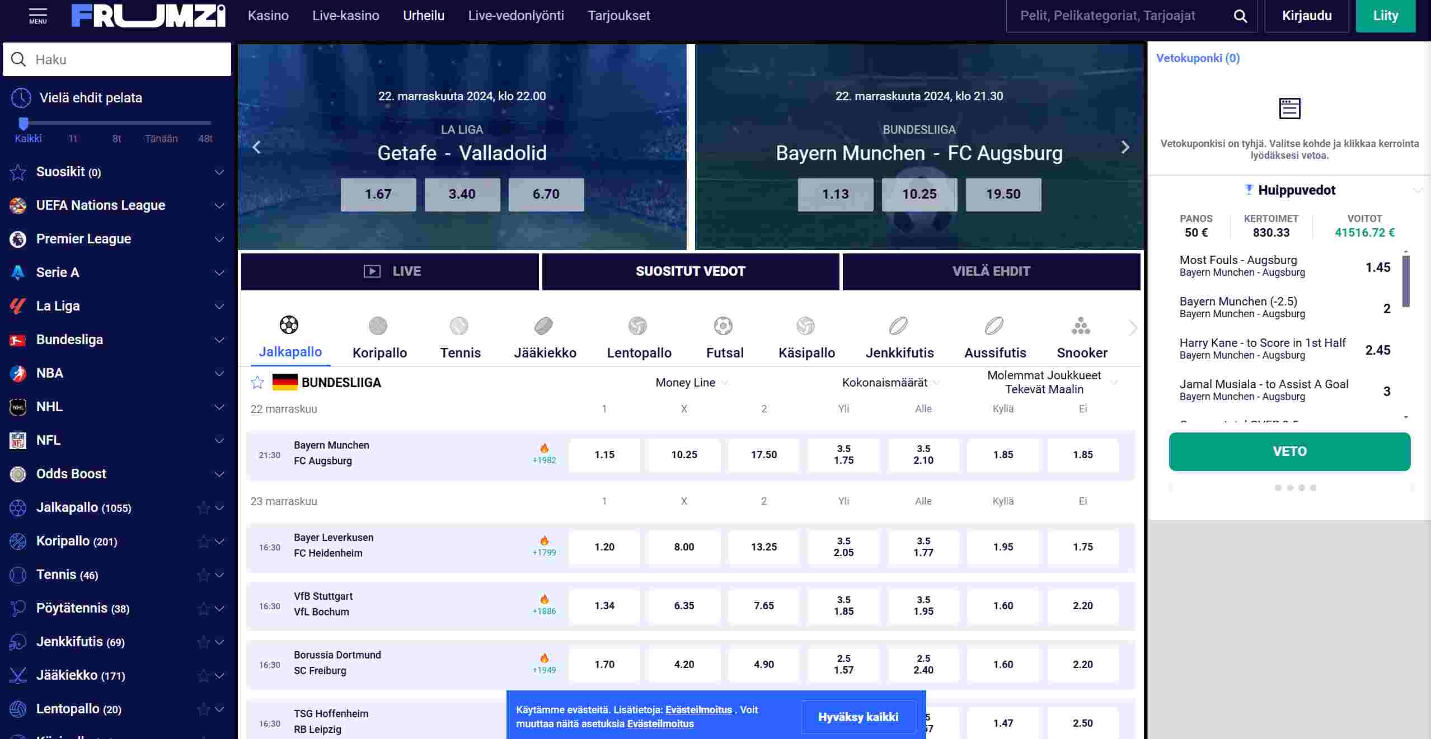Open the first Evästeilmoitus link

click(x=698, y=709)
